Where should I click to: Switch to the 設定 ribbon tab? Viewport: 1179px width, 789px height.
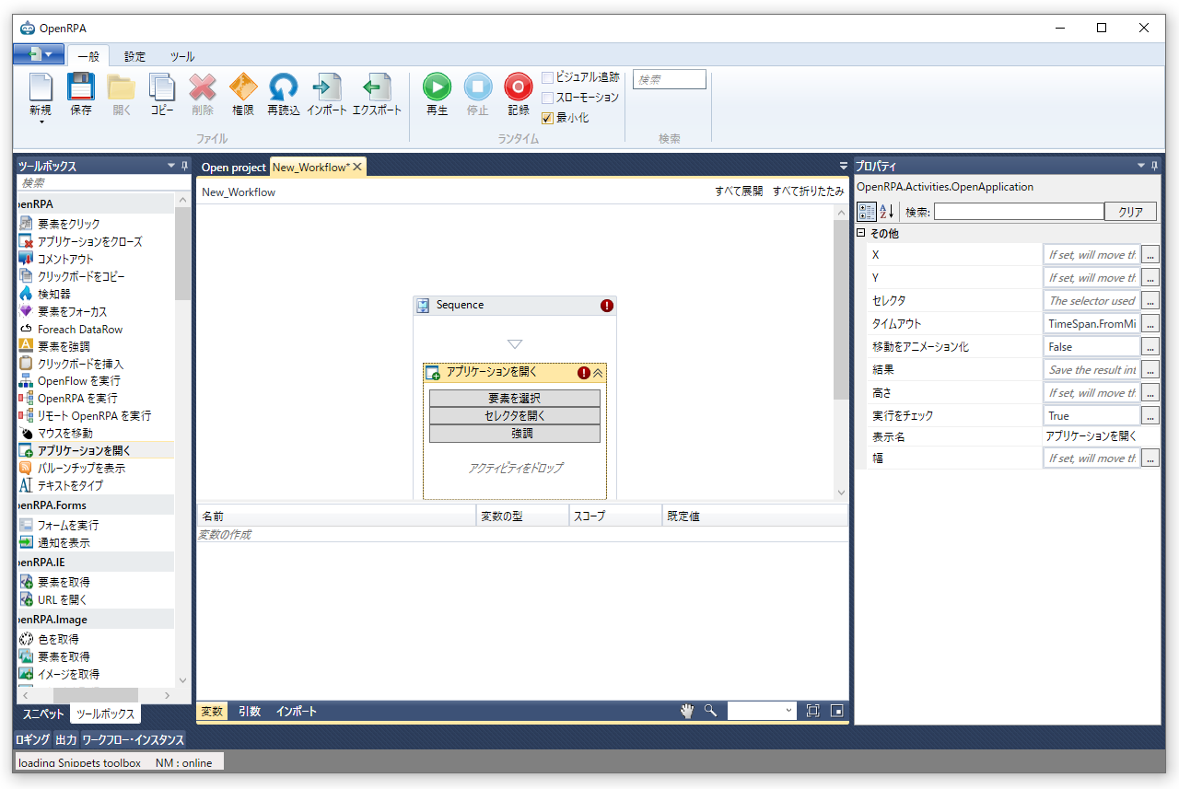135,56
